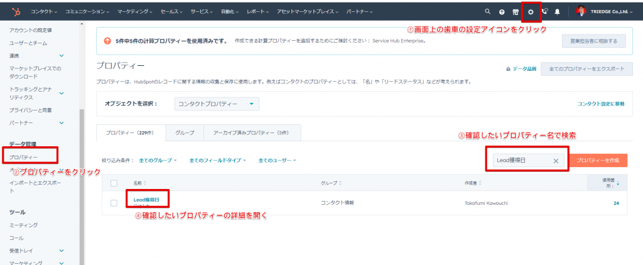This screenshot has width=643, height=265.
Task: Open プライバシーと同意 in sidebar
Action: (x=31, y=111)
